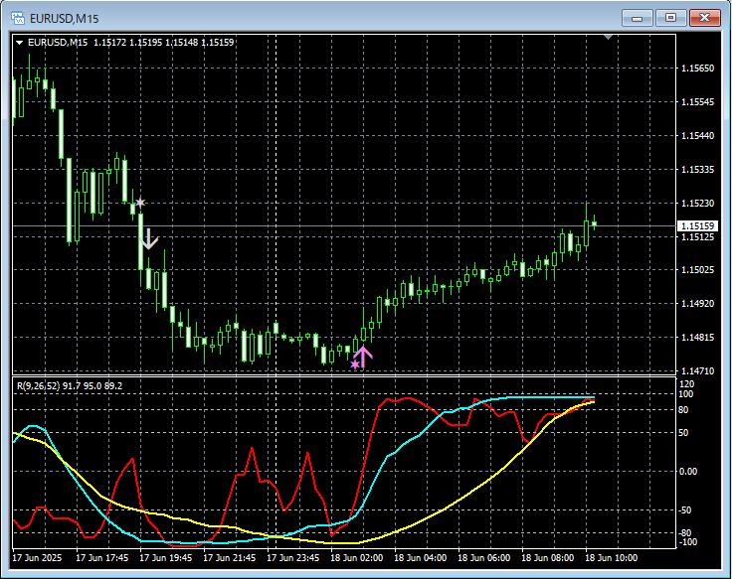733x579 pixels.
Task: Close the EURUSD,M15 chart window
Action: (x=705, y=18)
